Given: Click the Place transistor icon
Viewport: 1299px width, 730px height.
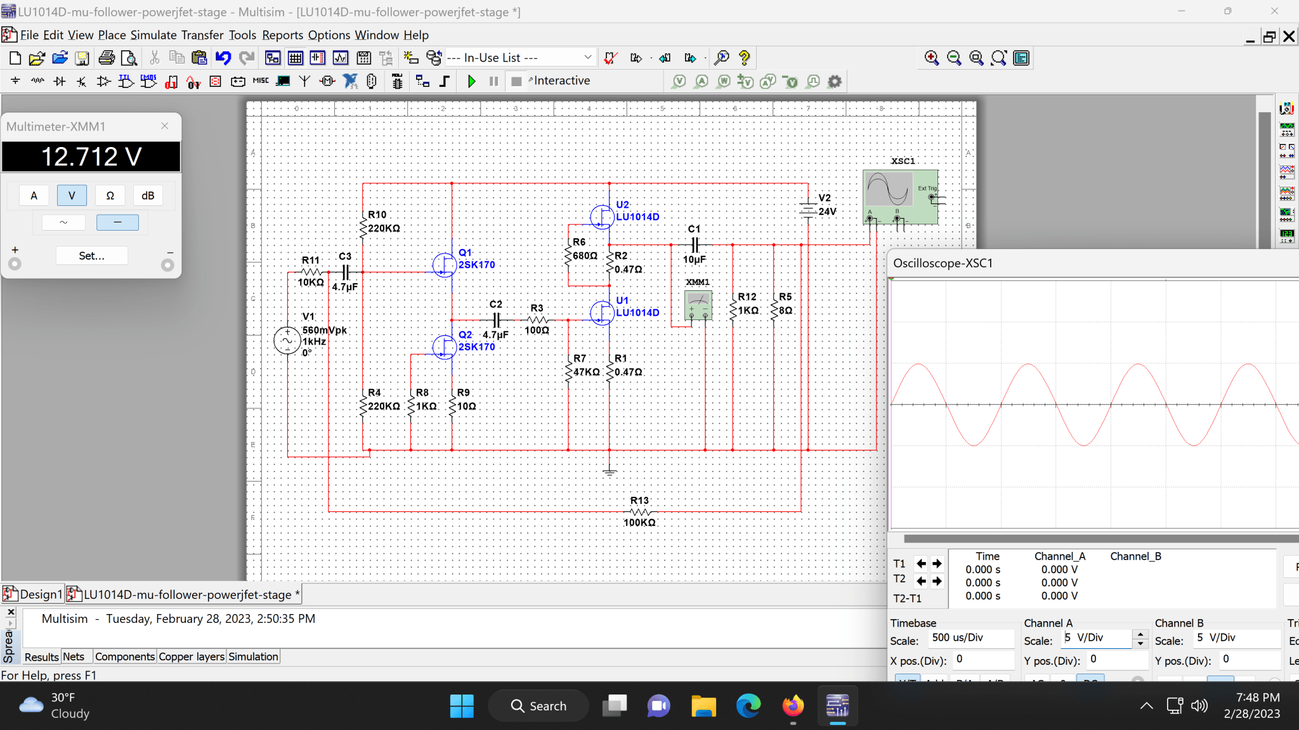Looking at the screenshot, I should pos(82,81).
